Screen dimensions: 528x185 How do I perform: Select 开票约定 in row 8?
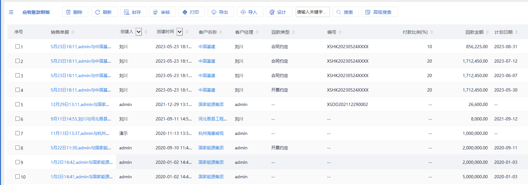tap(280, 148)
